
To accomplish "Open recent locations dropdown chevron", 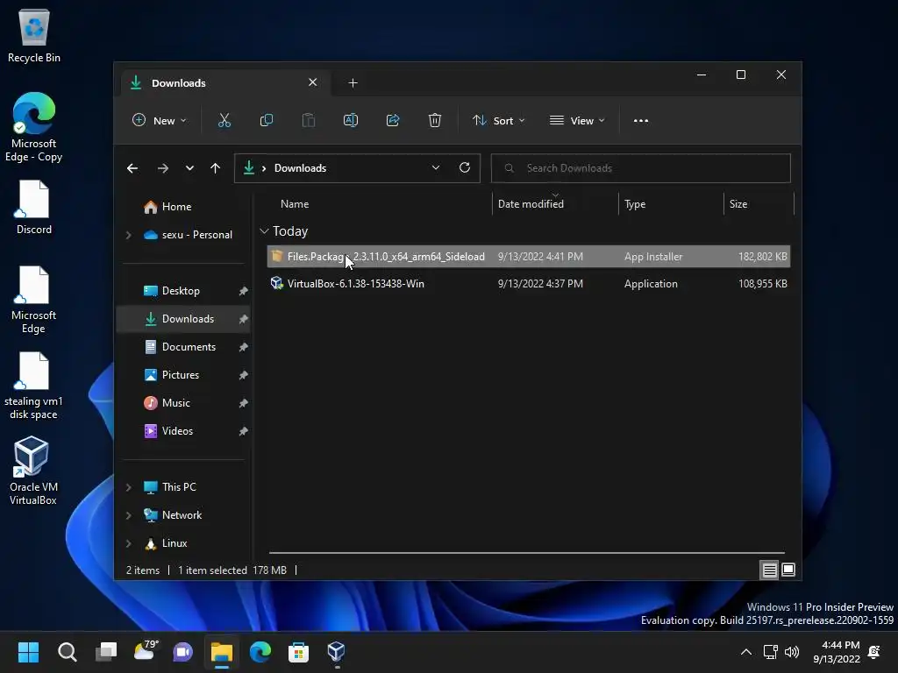I will 189,168.
